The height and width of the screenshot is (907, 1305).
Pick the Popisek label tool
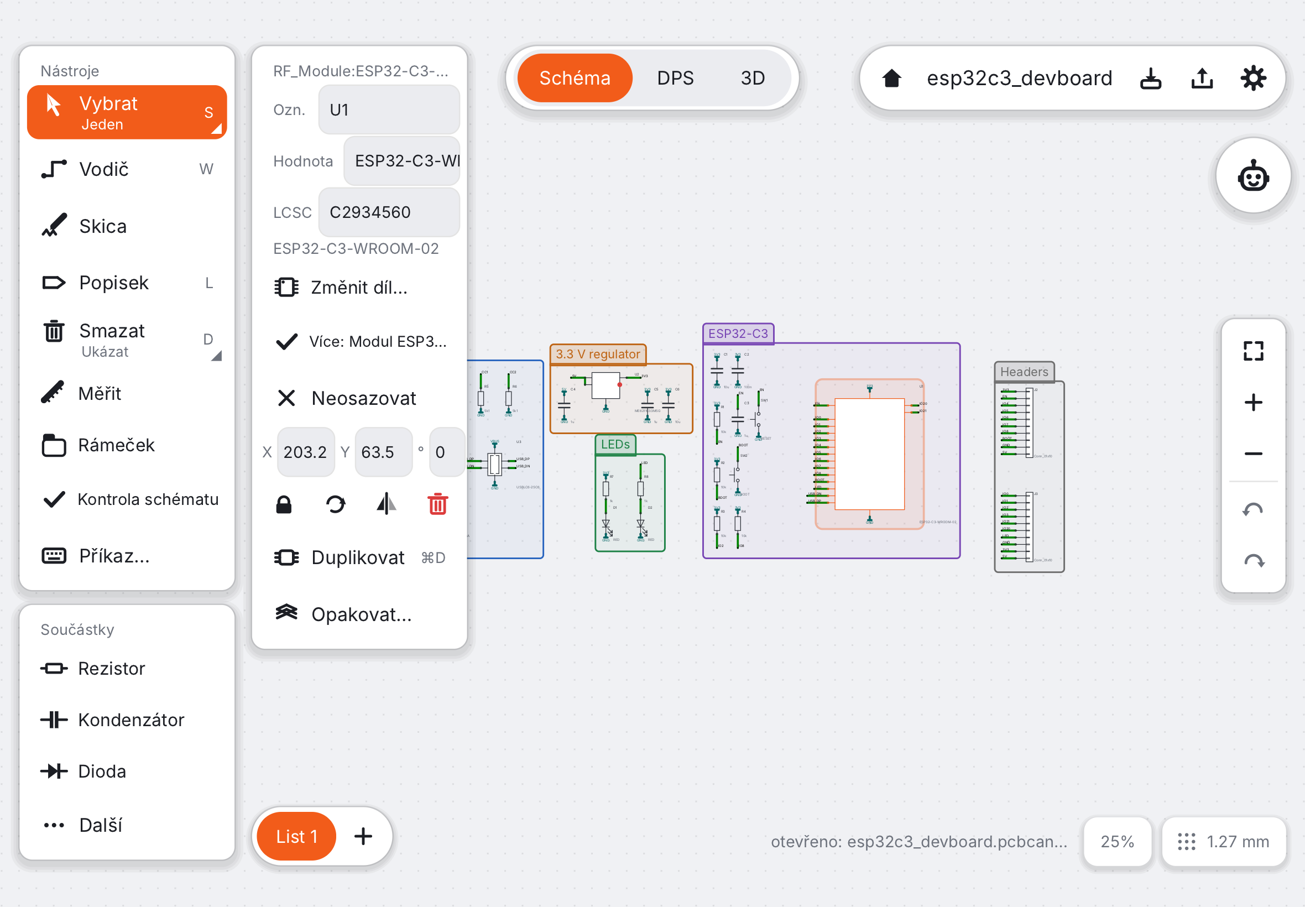coord(127,283)
